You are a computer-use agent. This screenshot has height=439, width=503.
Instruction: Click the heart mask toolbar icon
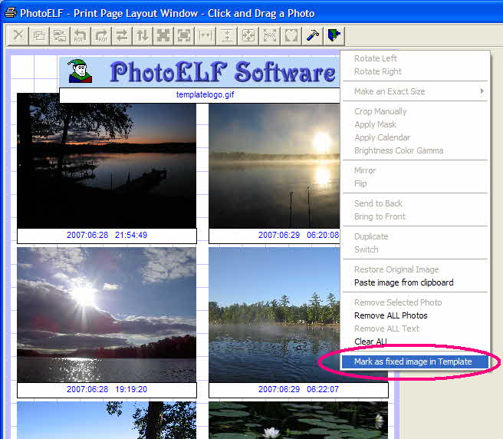[x=291, y=35]
